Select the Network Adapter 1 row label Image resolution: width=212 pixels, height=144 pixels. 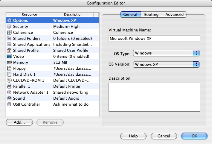pyautogui.click(x=31, y=92)
